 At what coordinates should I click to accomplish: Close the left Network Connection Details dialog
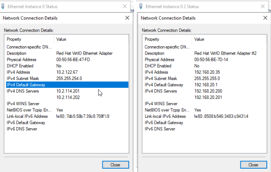pyautogui.click(x=127, y=18)
